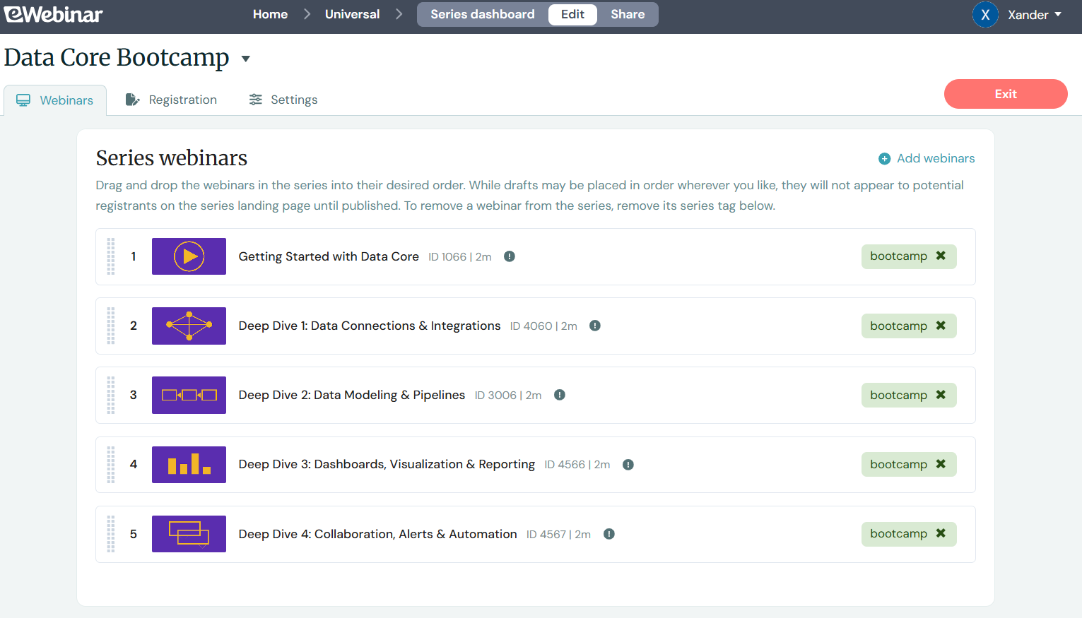Click the ID 4566 | 2m label
The image size is (1082, 618).
click(577, 465)
